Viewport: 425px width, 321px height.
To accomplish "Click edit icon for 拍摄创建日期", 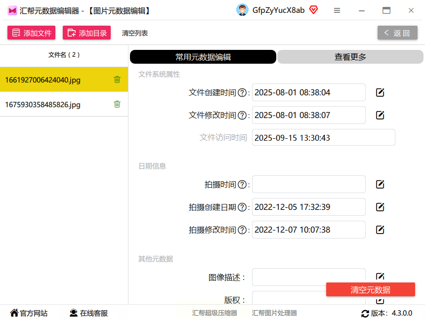I will [x=380, y=207].
